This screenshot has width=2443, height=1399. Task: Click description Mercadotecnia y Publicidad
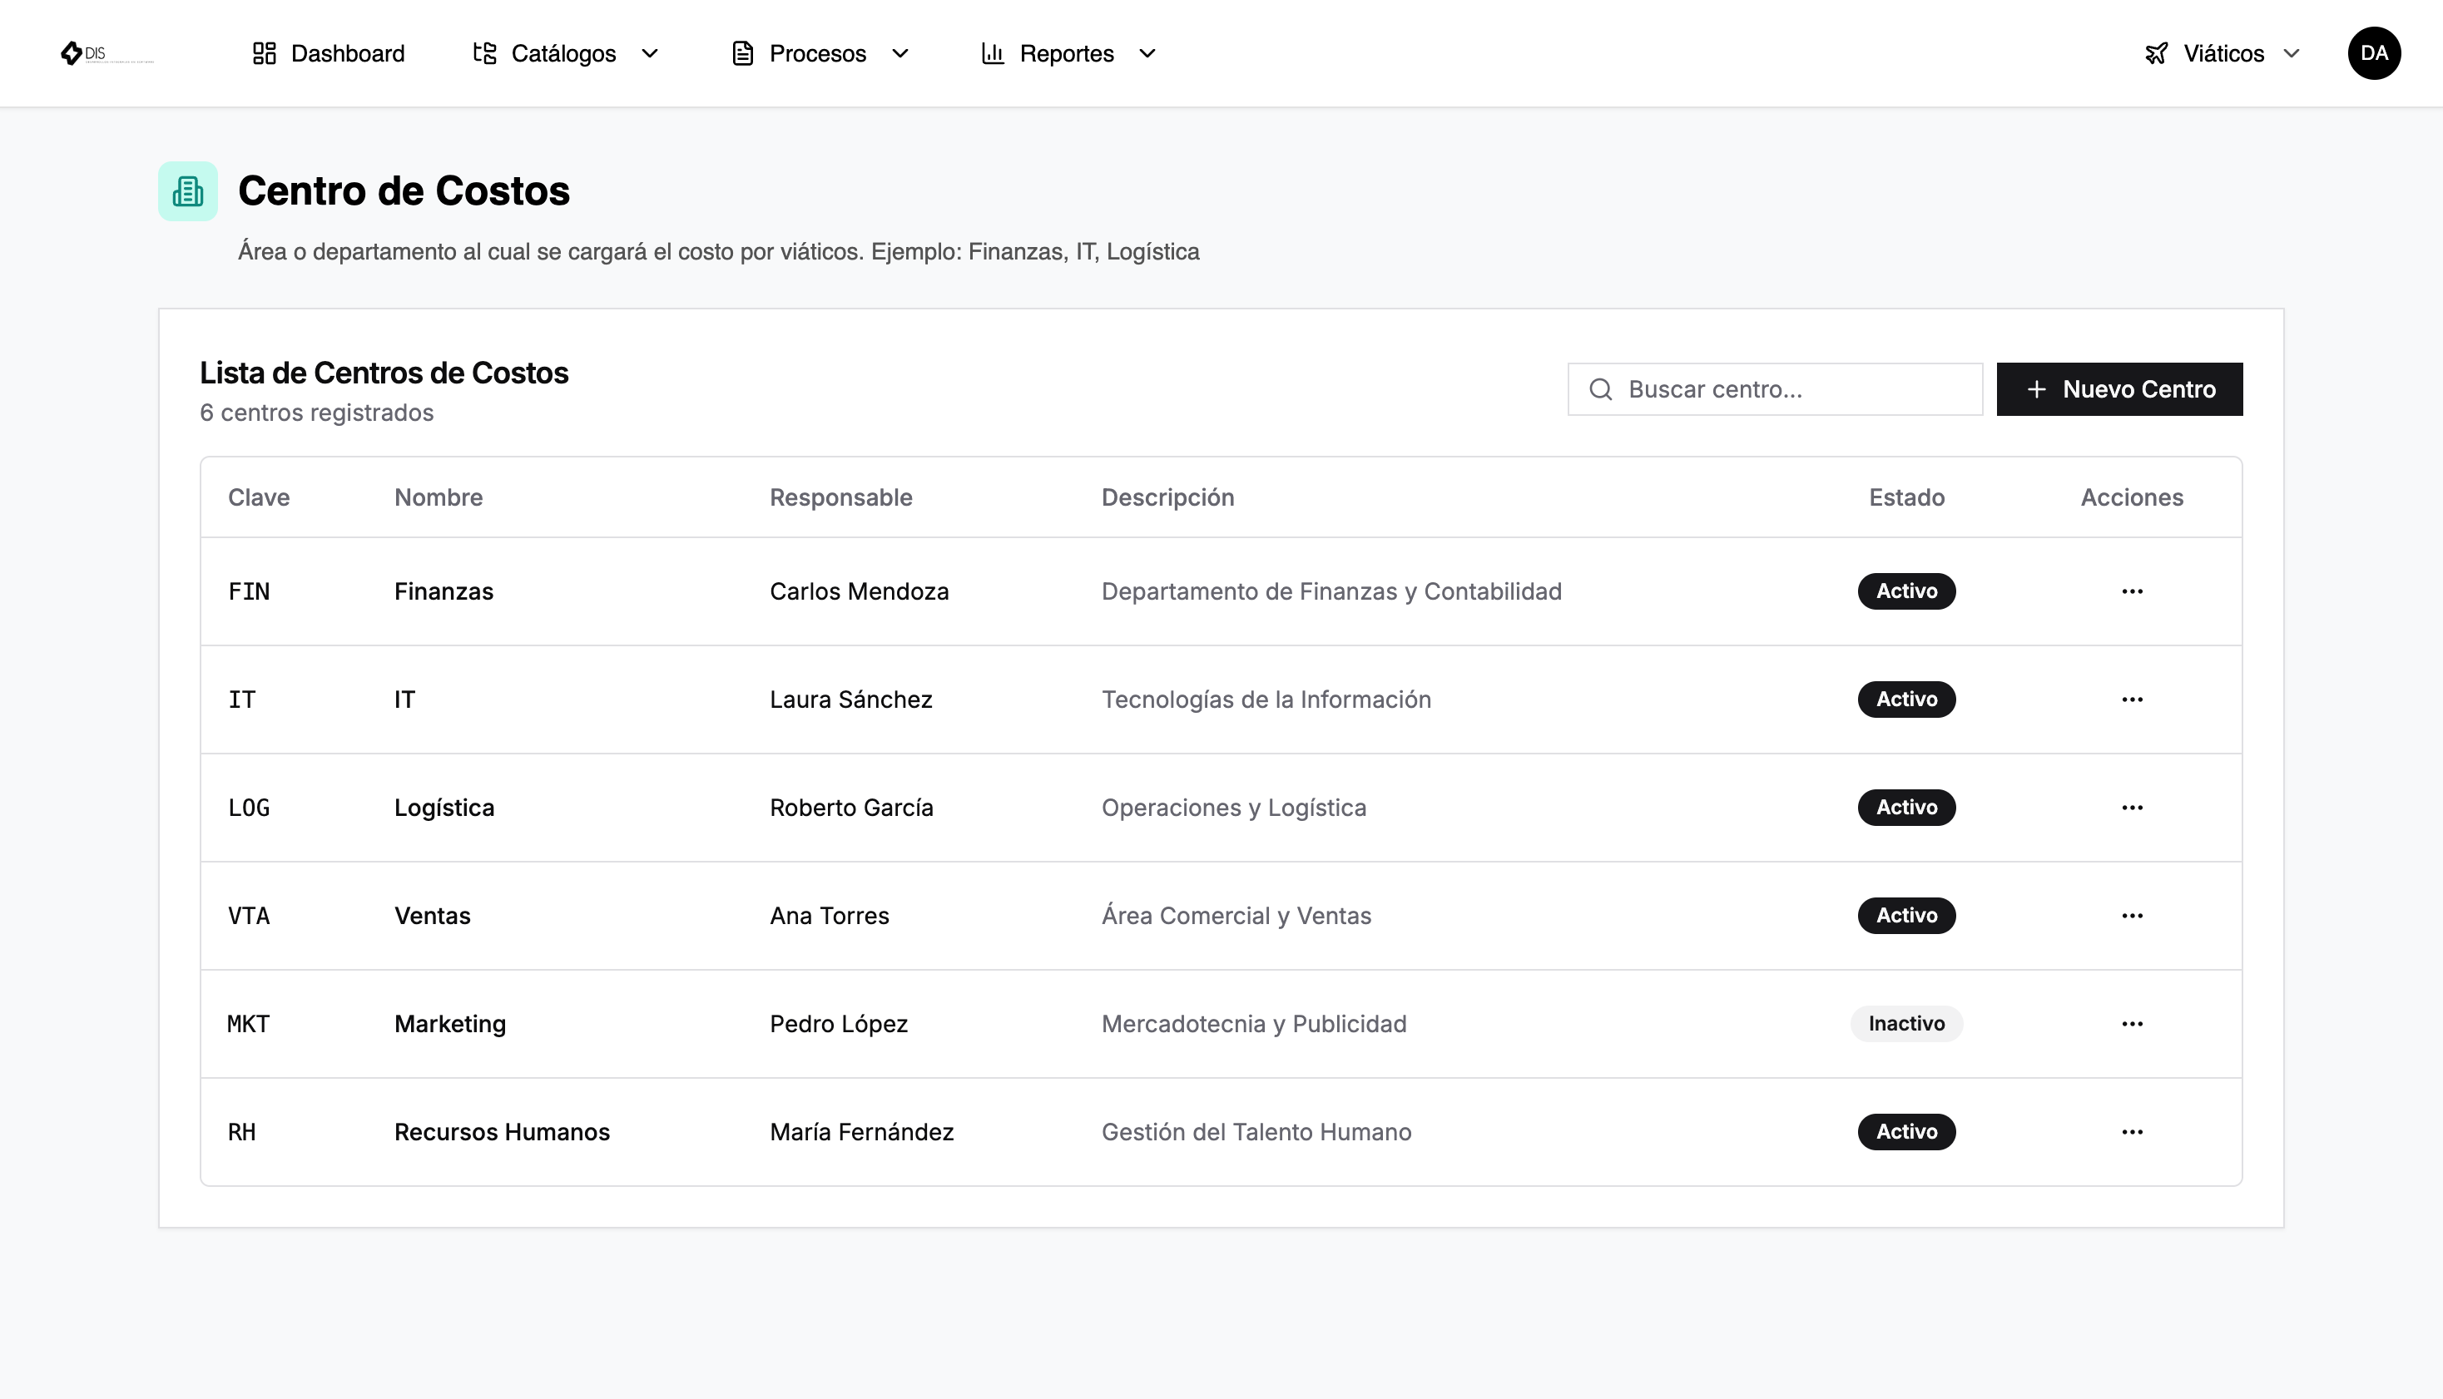pos(1253,1023)
